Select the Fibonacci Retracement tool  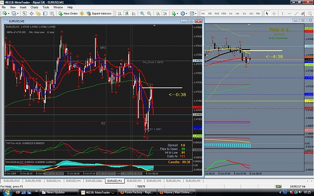(310, 14)
